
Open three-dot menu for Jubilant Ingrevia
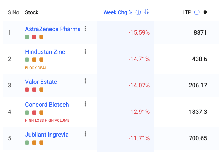[x=85, y=134]
